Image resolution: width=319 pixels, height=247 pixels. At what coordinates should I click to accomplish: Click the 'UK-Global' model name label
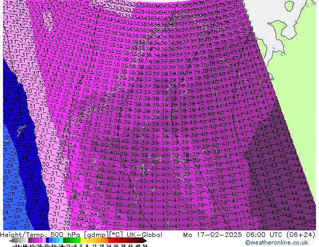pos(144,235)
